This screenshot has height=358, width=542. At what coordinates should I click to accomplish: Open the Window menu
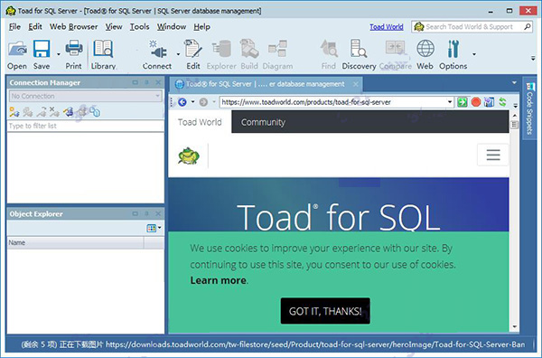[172, 26]
